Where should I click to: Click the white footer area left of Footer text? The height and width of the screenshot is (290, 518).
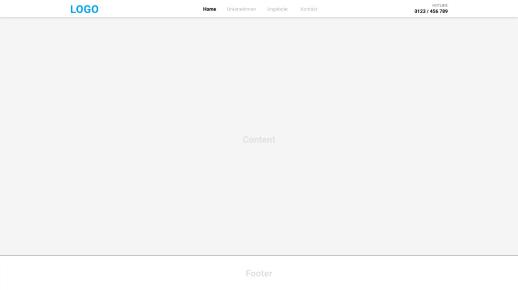[x=122, y=273]
